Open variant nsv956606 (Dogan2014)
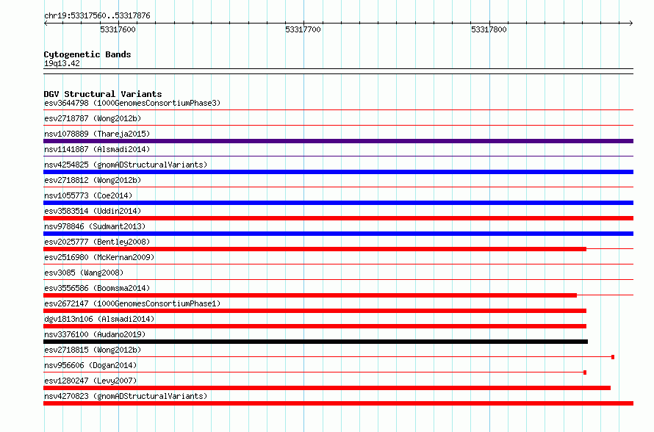Viewport: 654px width, 432px height. click(90, 365)
